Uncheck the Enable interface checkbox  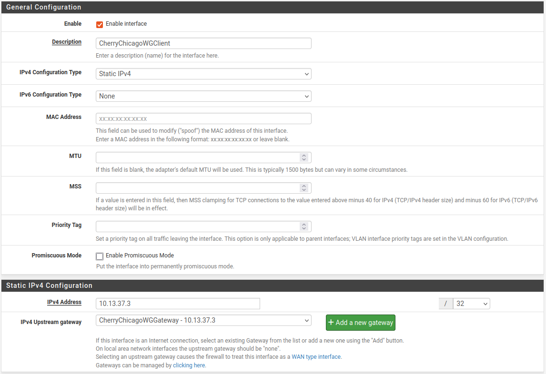(100, 24)
